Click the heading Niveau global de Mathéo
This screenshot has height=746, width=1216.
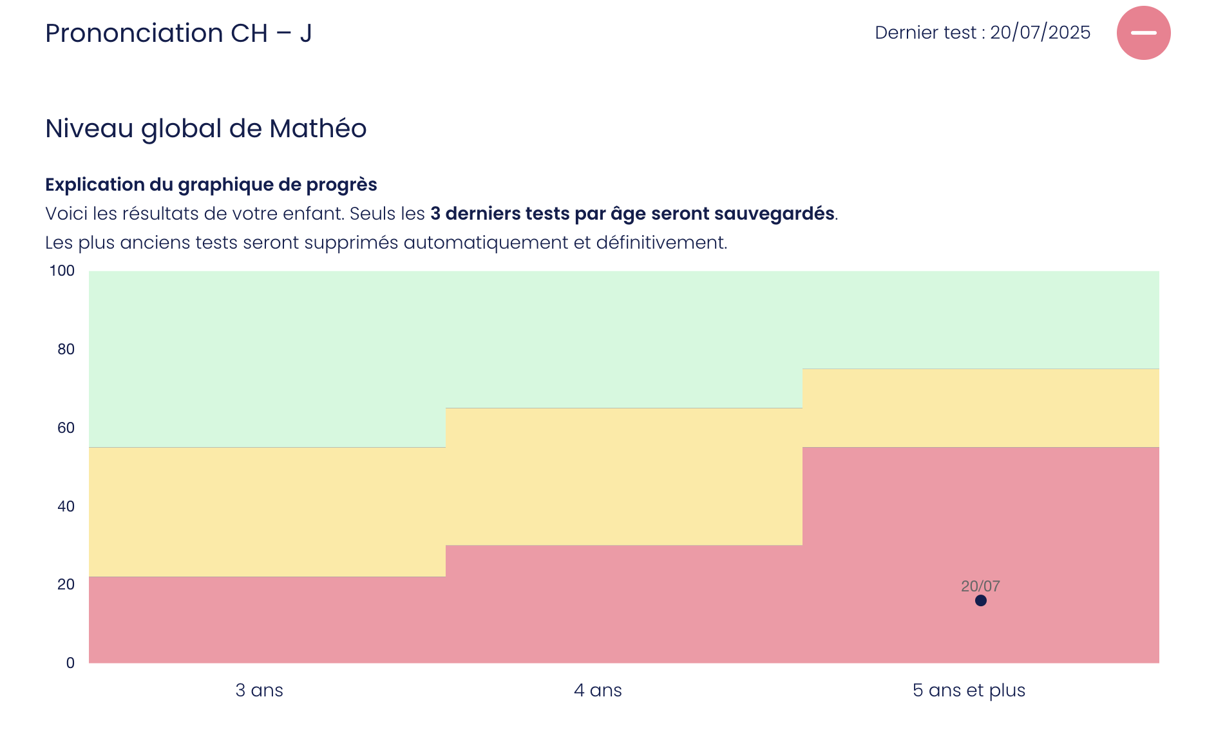click(x=206, y=128)
